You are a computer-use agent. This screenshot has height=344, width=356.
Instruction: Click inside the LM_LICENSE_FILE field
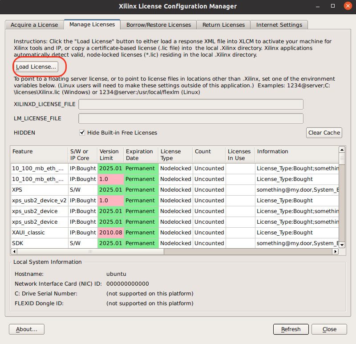(x=191, y=119)
